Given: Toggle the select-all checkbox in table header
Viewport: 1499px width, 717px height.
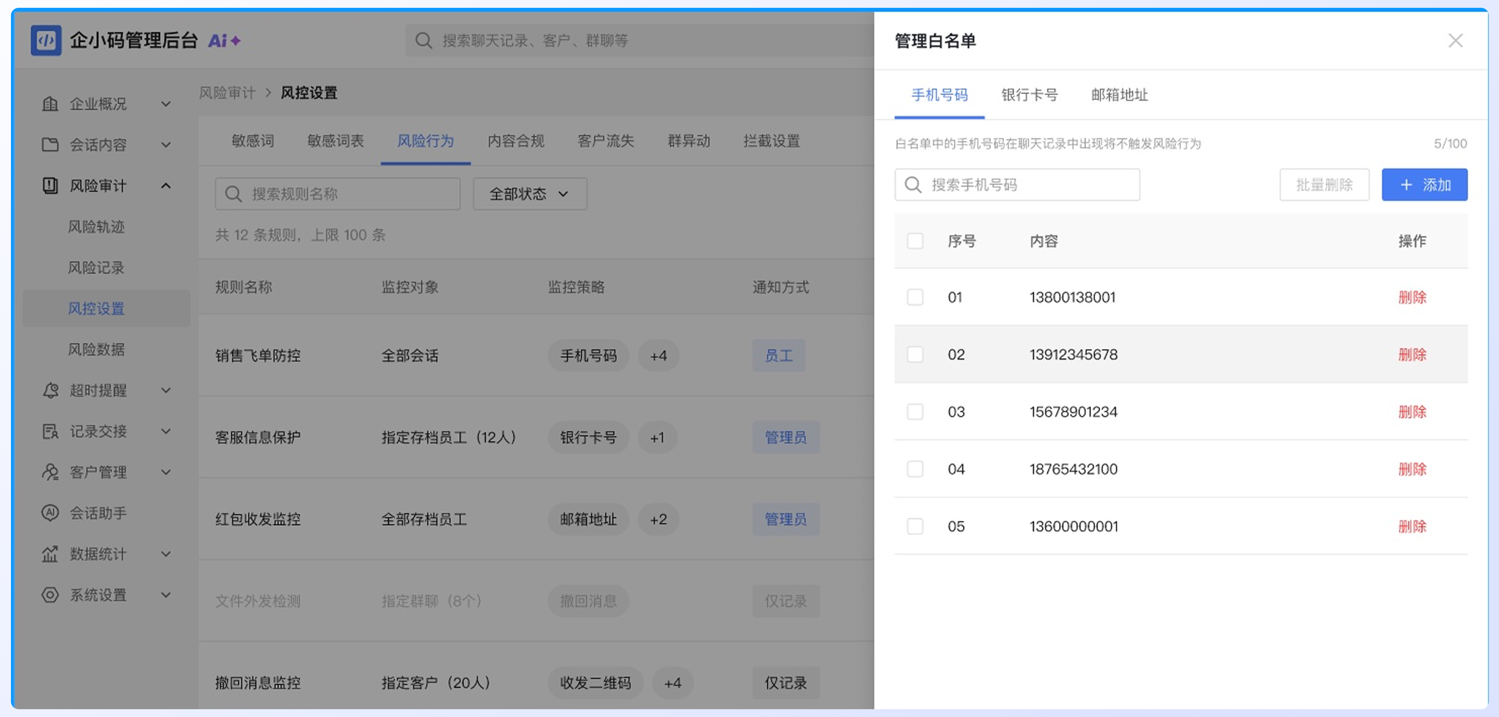Looking at the screenshot, I should [x=915, y=241].
